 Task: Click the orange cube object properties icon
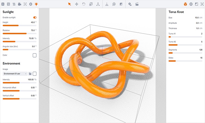point(185,4)
